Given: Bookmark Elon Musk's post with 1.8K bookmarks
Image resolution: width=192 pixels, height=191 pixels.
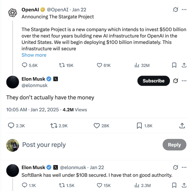Looking at the screenshot, I should point(139,126).
